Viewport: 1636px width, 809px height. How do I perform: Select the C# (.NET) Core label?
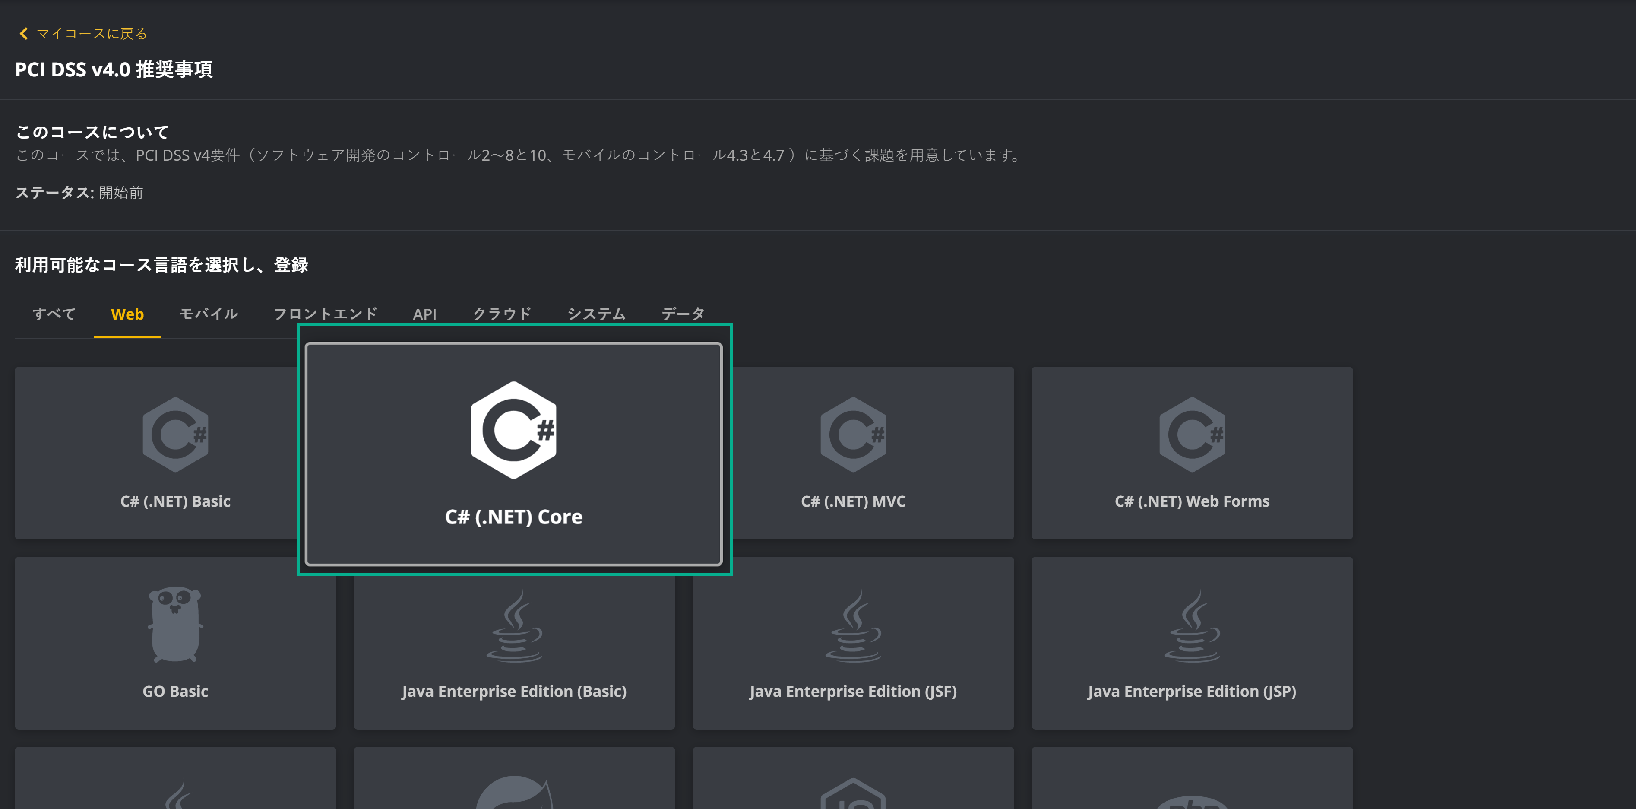514,517
